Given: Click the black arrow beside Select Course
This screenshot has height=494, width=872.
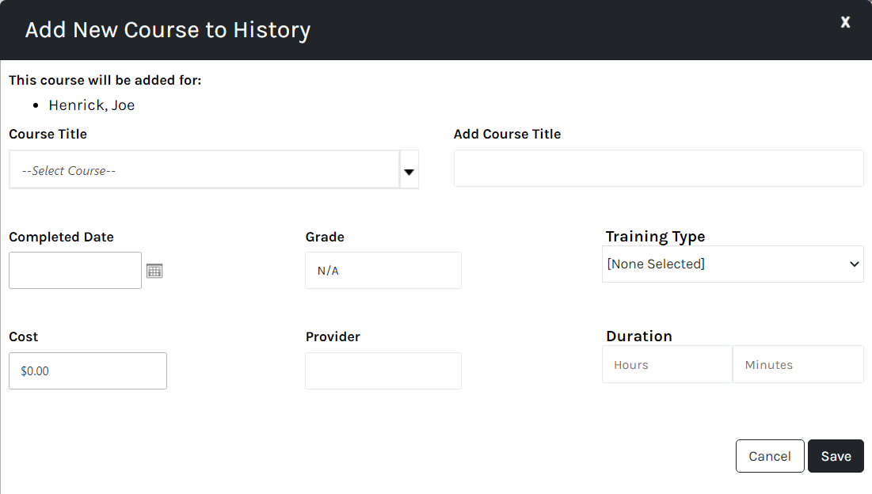Looking at the screenshot, I should coord(409,171).
